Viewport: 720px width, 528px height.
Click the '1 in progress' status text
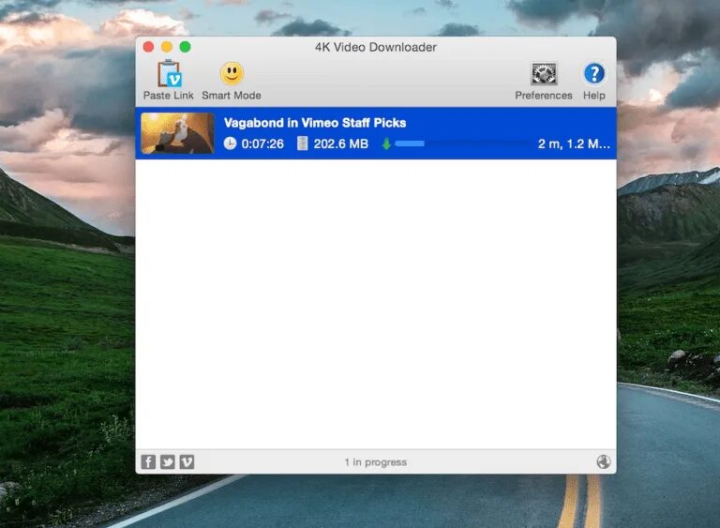376,462
